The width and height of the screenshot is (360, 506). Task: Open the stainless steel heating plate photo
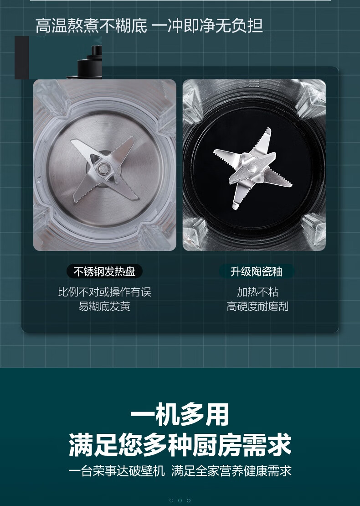coord(105,165)
